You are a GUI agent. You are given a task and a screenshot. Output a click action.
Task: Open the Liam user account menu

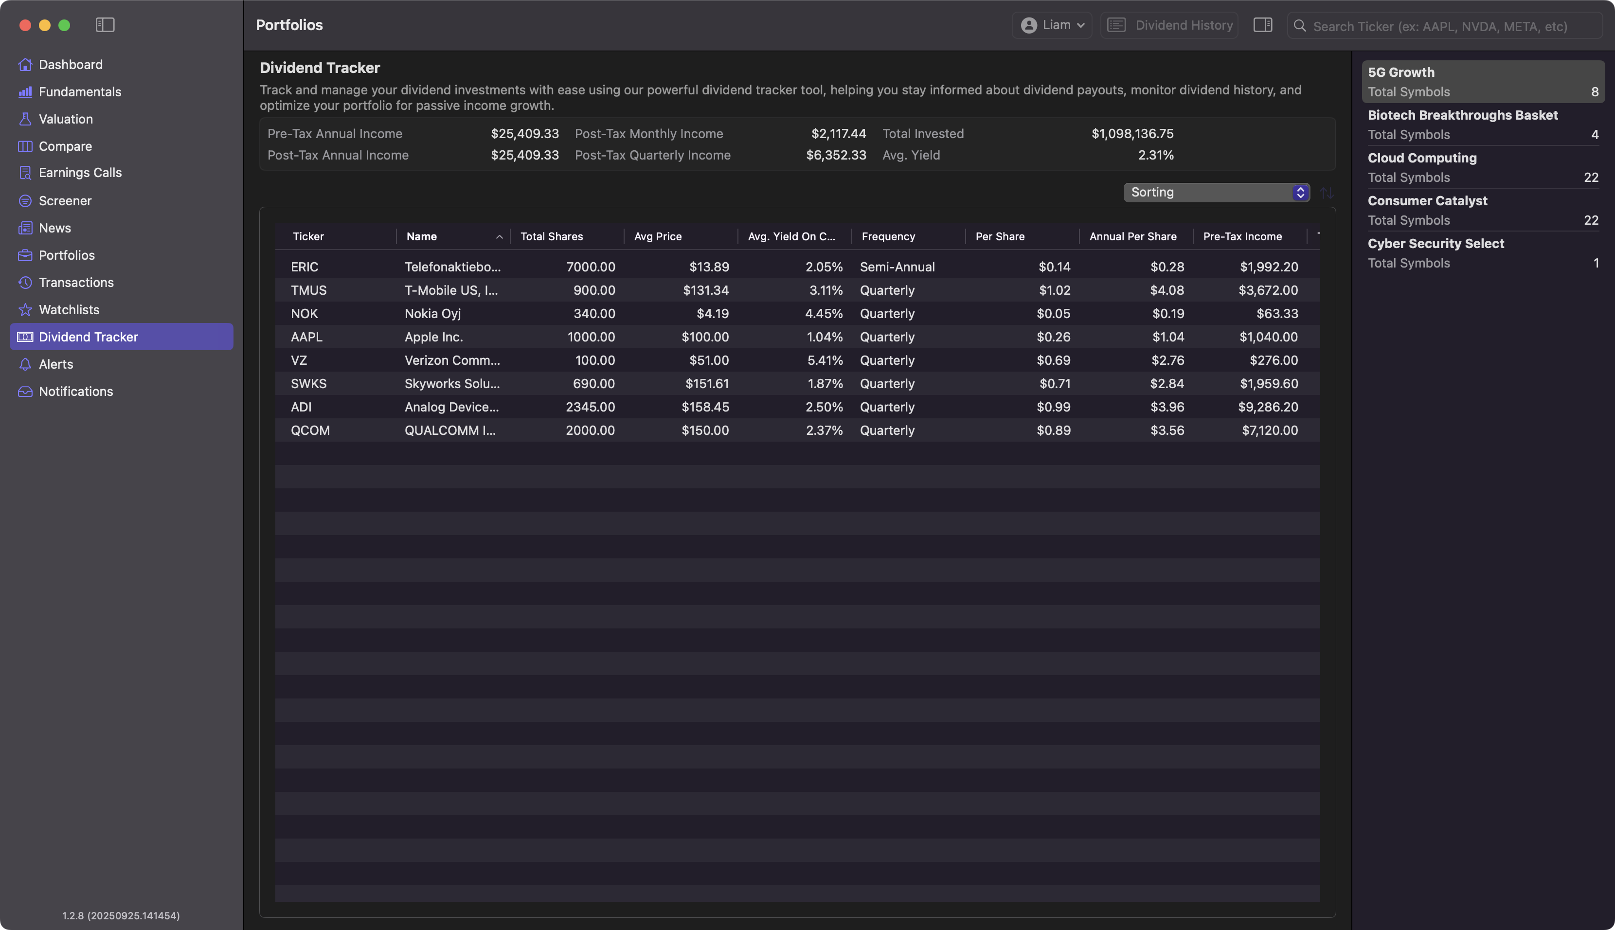tap(1052, 25)
